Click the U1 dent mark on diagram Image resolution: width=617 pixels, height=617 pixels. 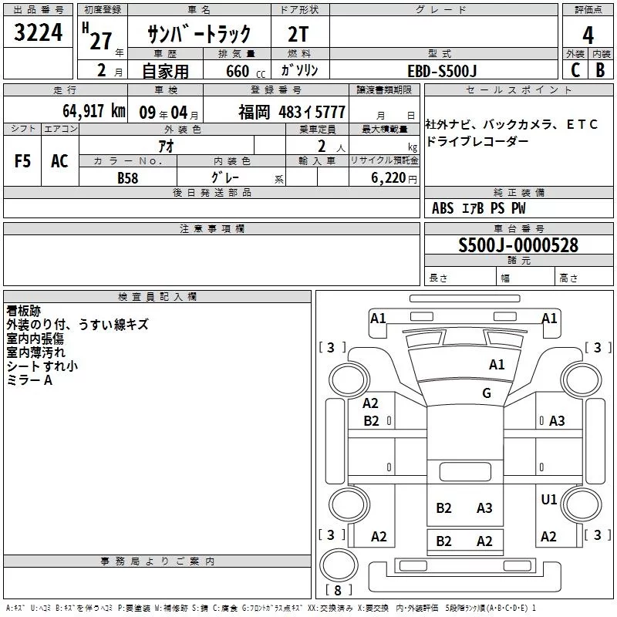tap(548, 500)
